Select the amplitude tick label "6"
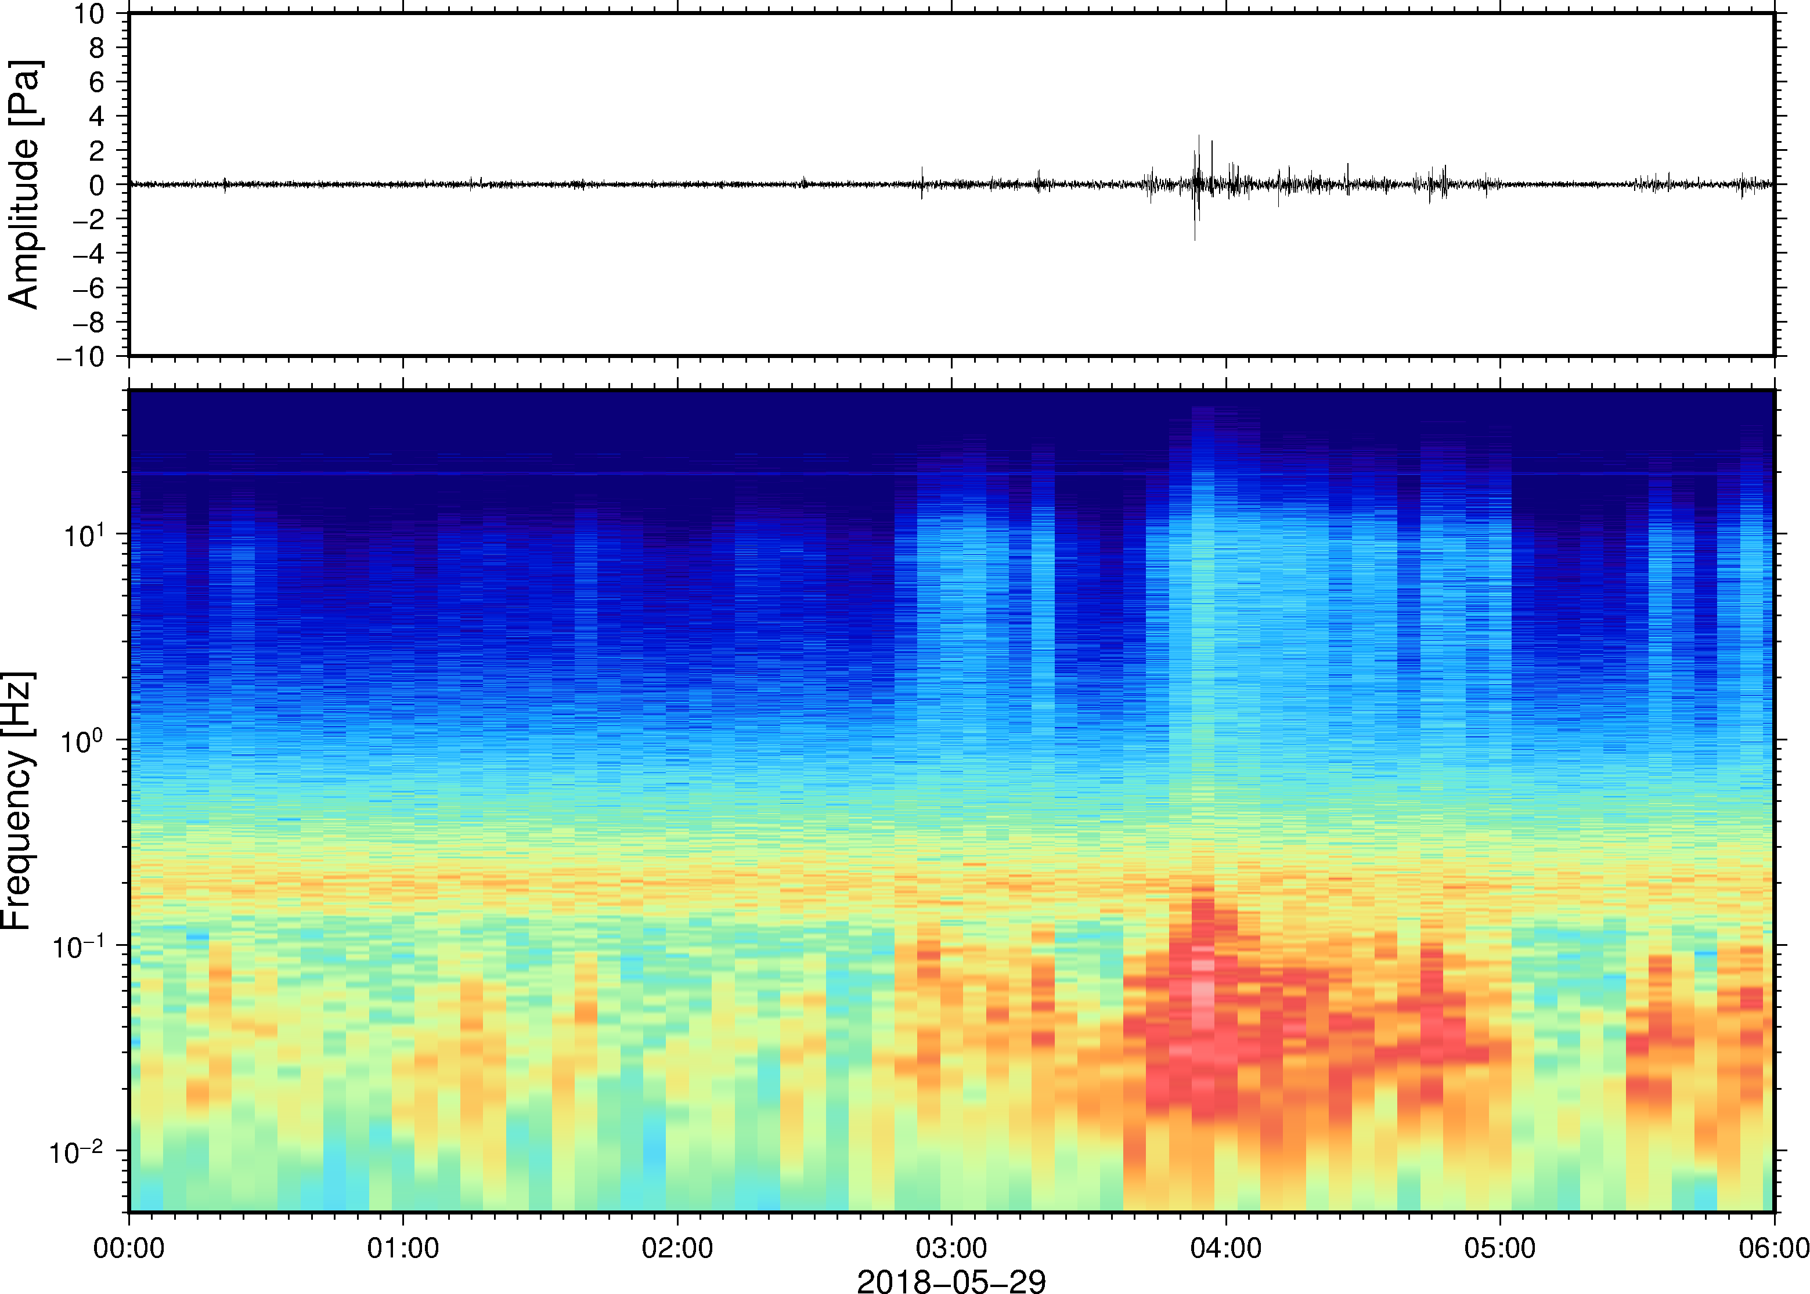 tap(96, 82)
